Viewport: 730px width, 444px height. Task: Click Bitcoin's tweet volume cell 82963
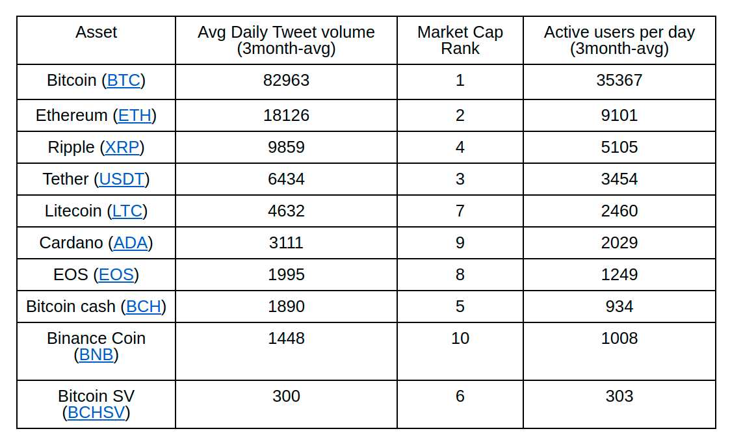286,81
